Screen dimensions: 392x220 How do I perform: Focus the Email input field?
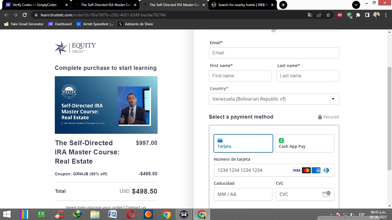(x=274, y=53)
